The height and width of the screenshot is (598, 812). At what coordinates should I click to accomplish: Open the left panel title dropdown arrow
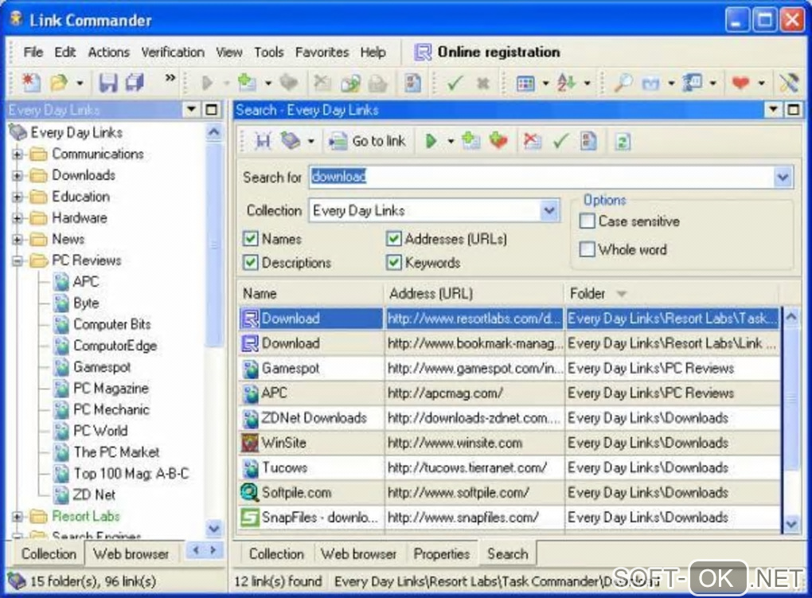[x=191, y=109]
